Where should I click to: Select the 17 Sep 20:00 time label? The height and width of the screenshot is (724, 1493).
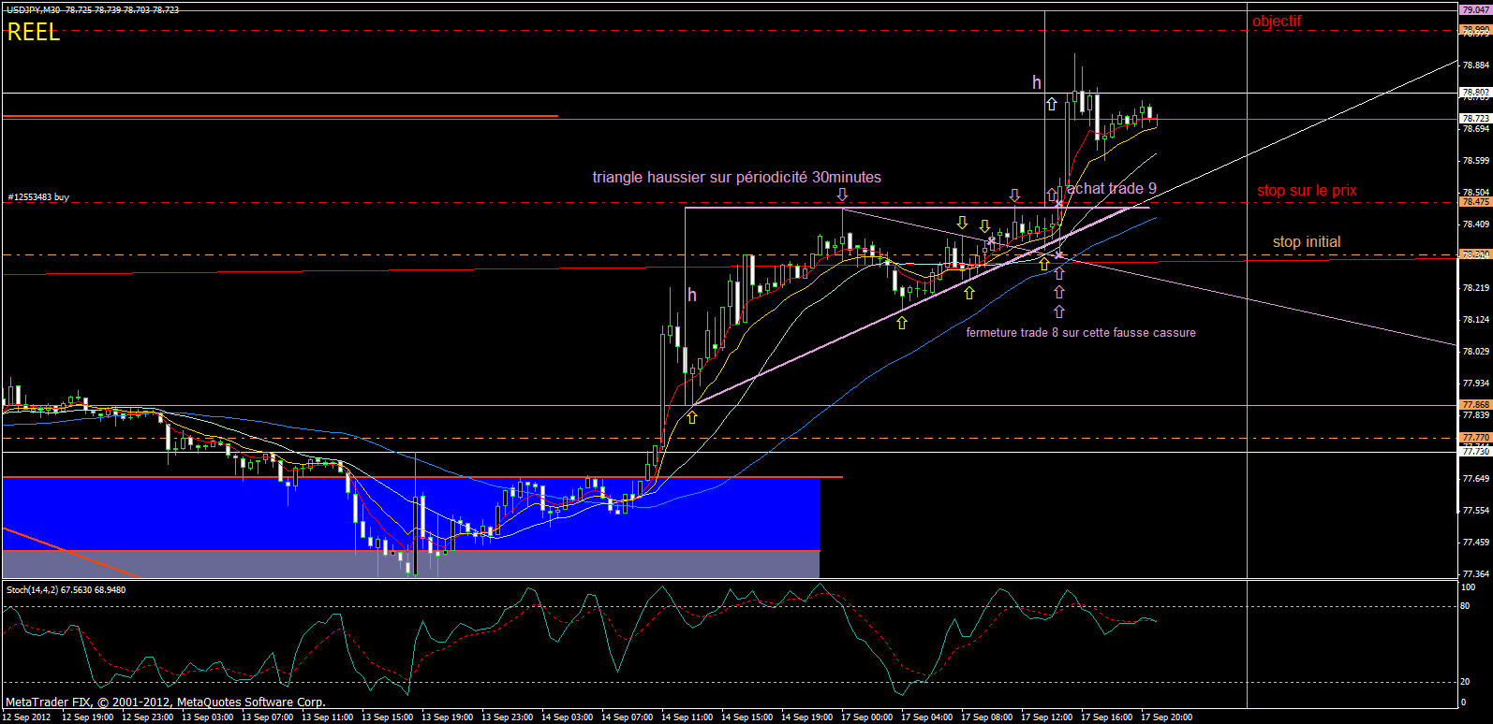1166,717
